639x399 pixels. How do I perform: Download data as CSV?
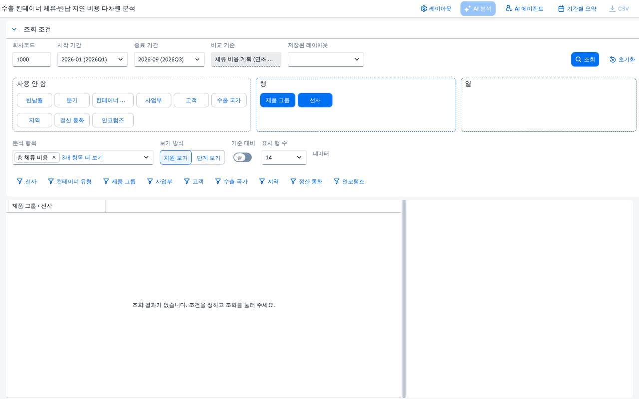pyautogui.click(x=619, y=9)
